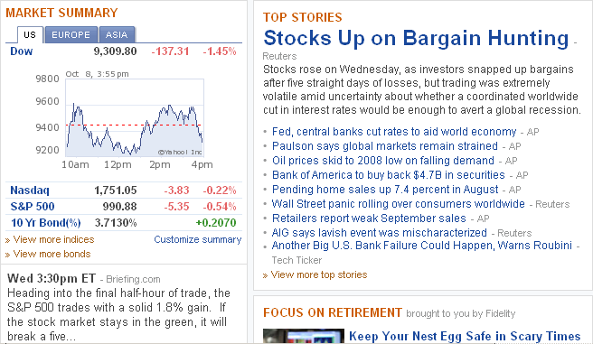Image resolution: width=593 pixels, height=344 pixels.
Task: Click the Focus on Retirement article thumbnail
Action: click(x=304, y=336)
